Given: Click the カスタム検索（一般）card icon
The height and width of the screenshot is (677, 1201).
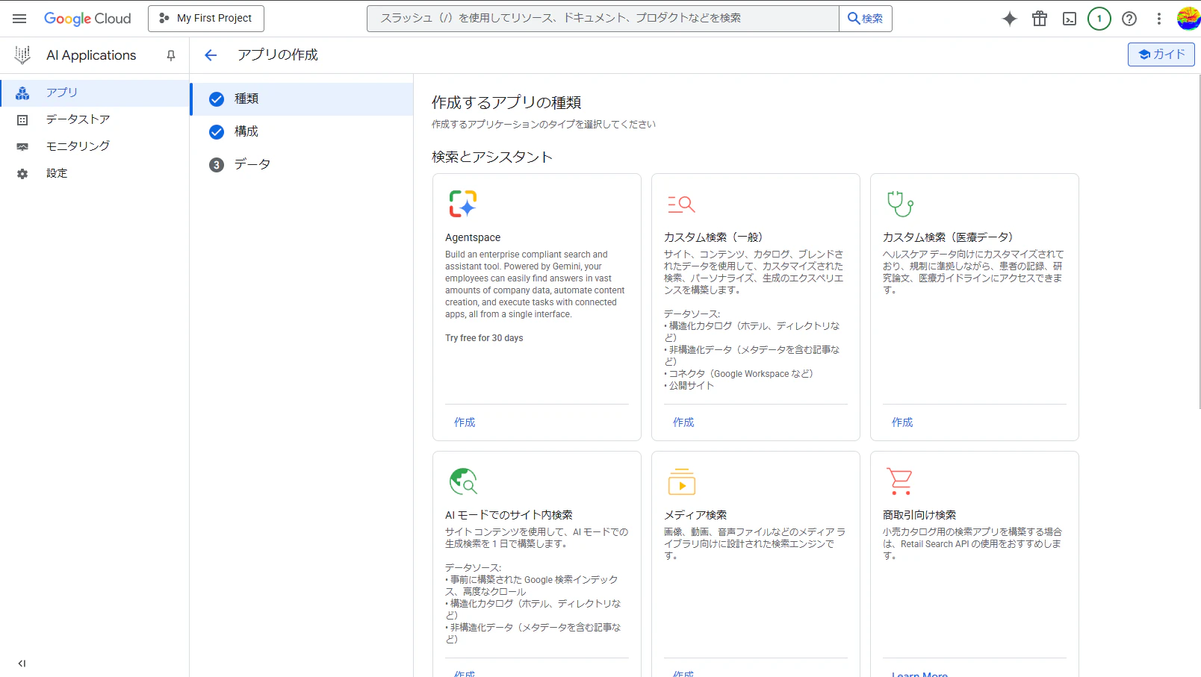Looking at the screenshot, I should [681, 204].
